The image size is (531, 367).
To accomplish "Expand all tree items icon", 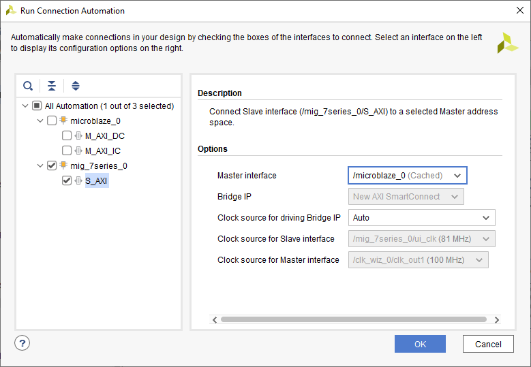I will [76, 86].
